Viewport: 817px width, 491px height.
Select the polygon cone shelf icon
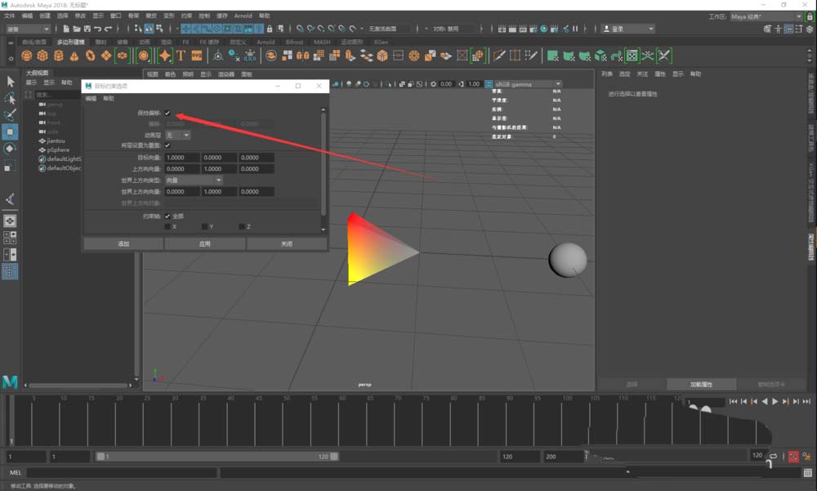[74, 56]
